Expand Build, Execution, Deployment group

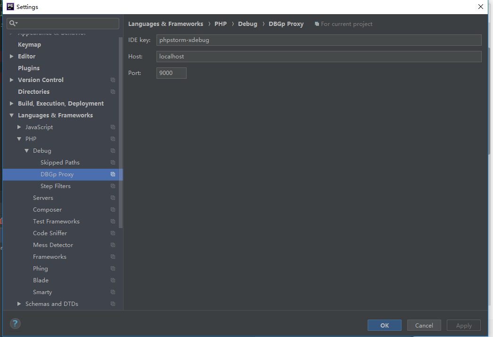tap(12, 103)
